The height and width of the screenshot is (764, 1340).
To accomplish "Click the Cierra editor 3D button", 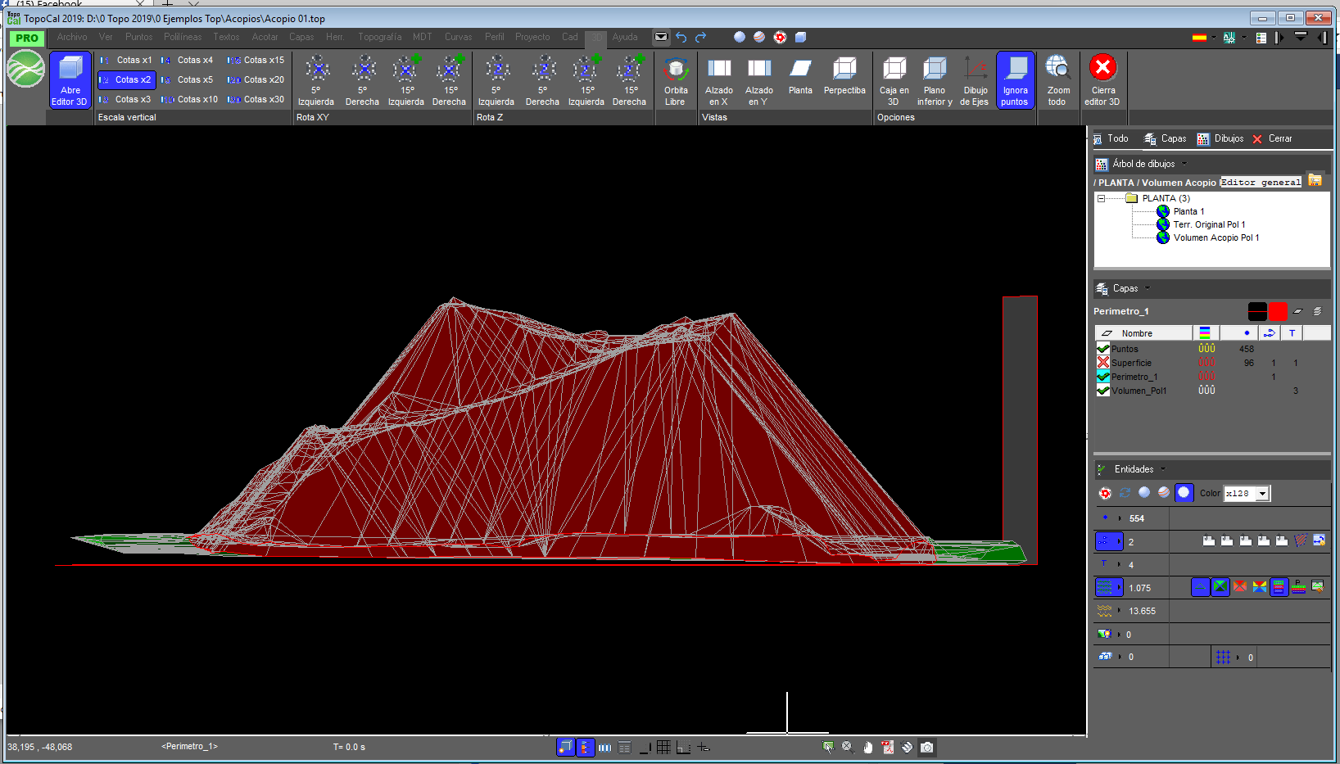I will pos(1103,80).
